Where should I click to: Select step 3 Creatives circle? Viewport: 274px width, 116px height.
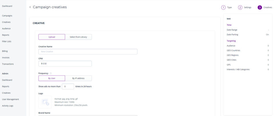click(260, 7)
